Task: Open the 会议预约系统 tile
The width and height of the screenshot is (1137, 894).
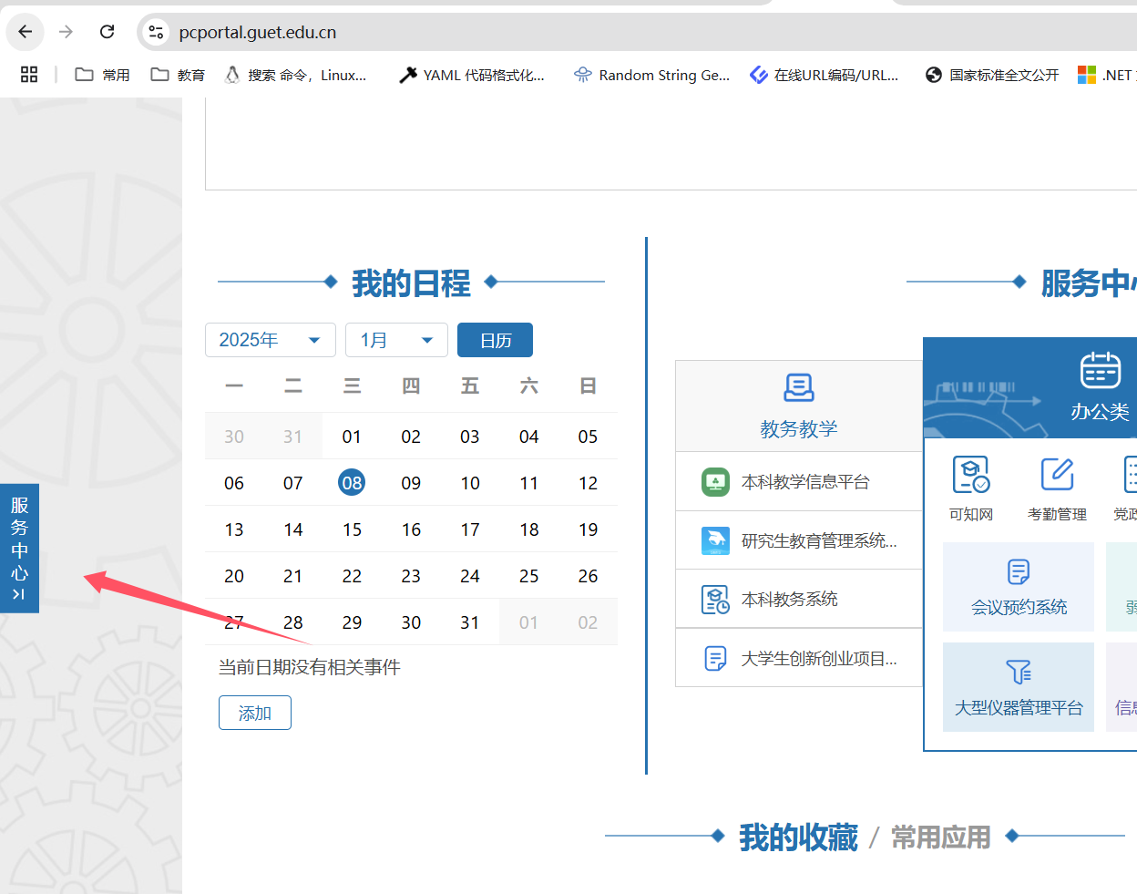Action: point(1019,587)
